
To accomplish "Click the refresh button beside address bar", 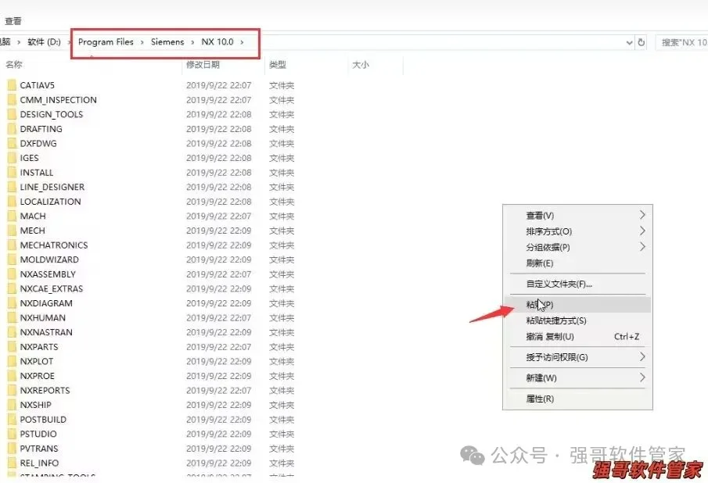I will pos(642,42).
